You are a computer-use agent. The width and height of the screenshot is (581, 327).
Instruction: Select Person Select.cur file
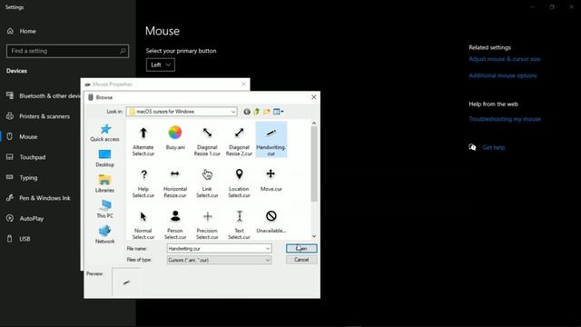175,224
